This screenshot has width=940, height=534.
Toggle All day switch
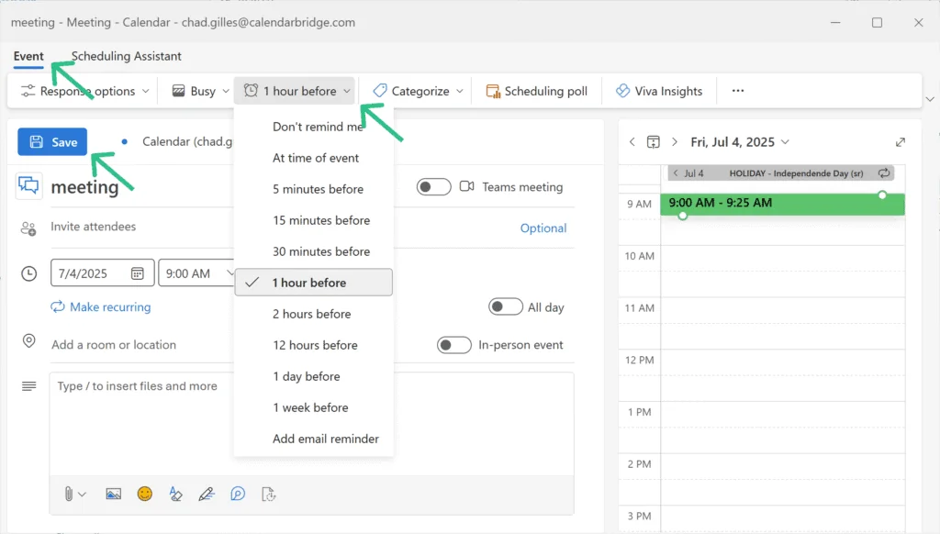pos(506,306)
